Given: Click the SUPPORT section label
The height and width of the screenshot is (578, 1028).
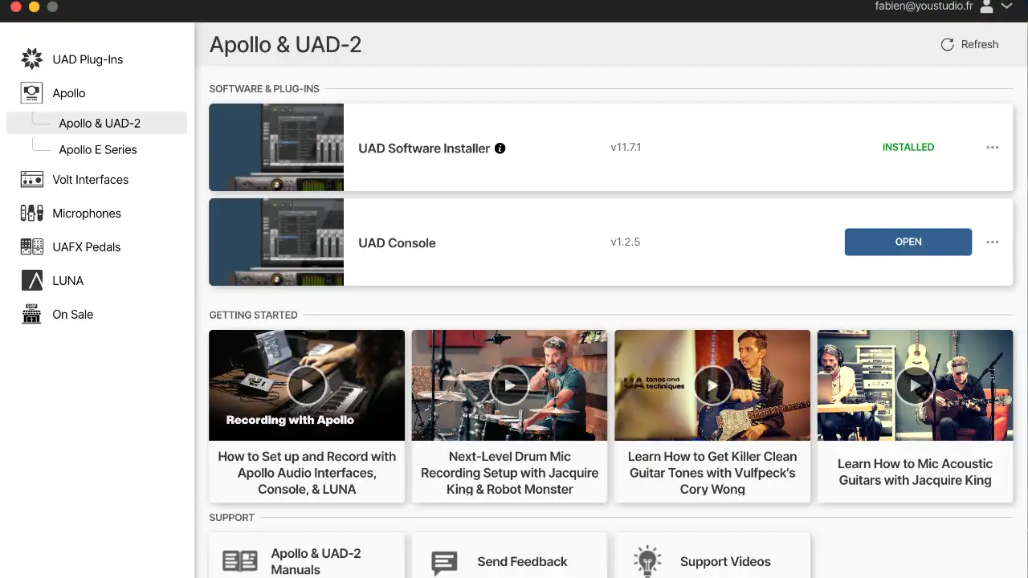Looking at the screenshot, I should pos(231,517).
